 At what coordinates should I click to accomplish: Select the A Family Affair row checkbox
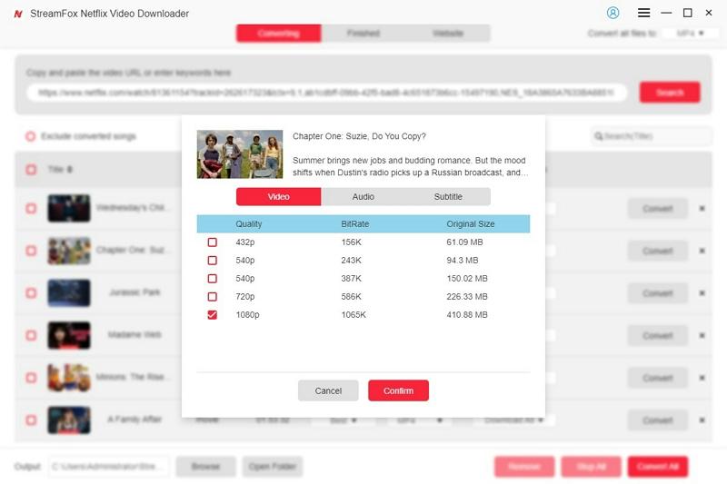click(x=31, y=420)
